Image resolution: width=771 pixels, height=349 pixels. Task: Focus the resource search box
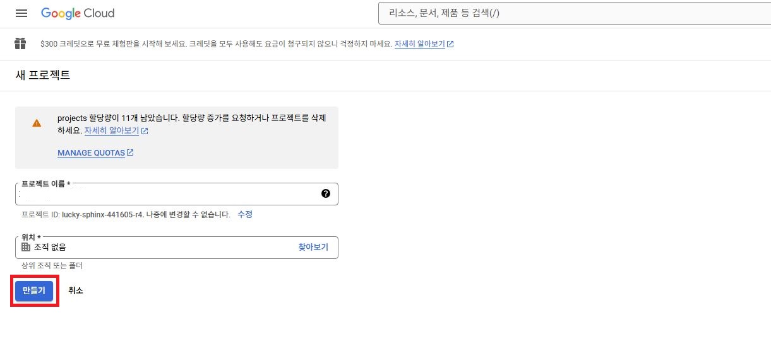coord(568,13)
